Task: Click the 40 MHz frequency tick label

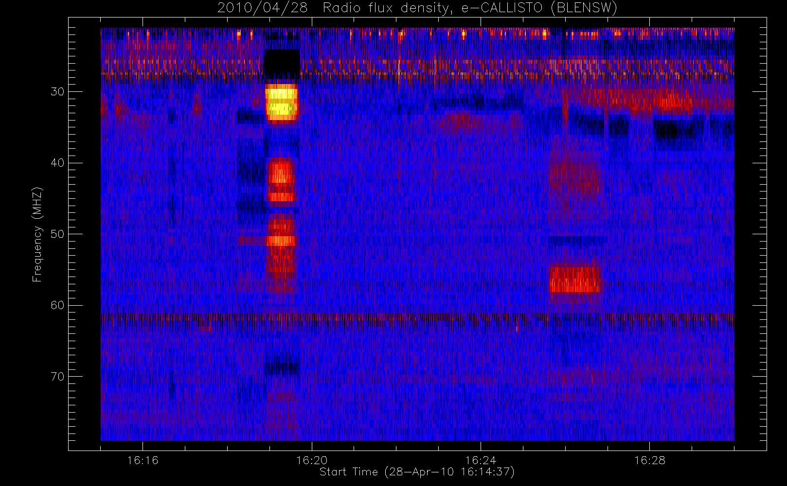Action: [57, 163]
